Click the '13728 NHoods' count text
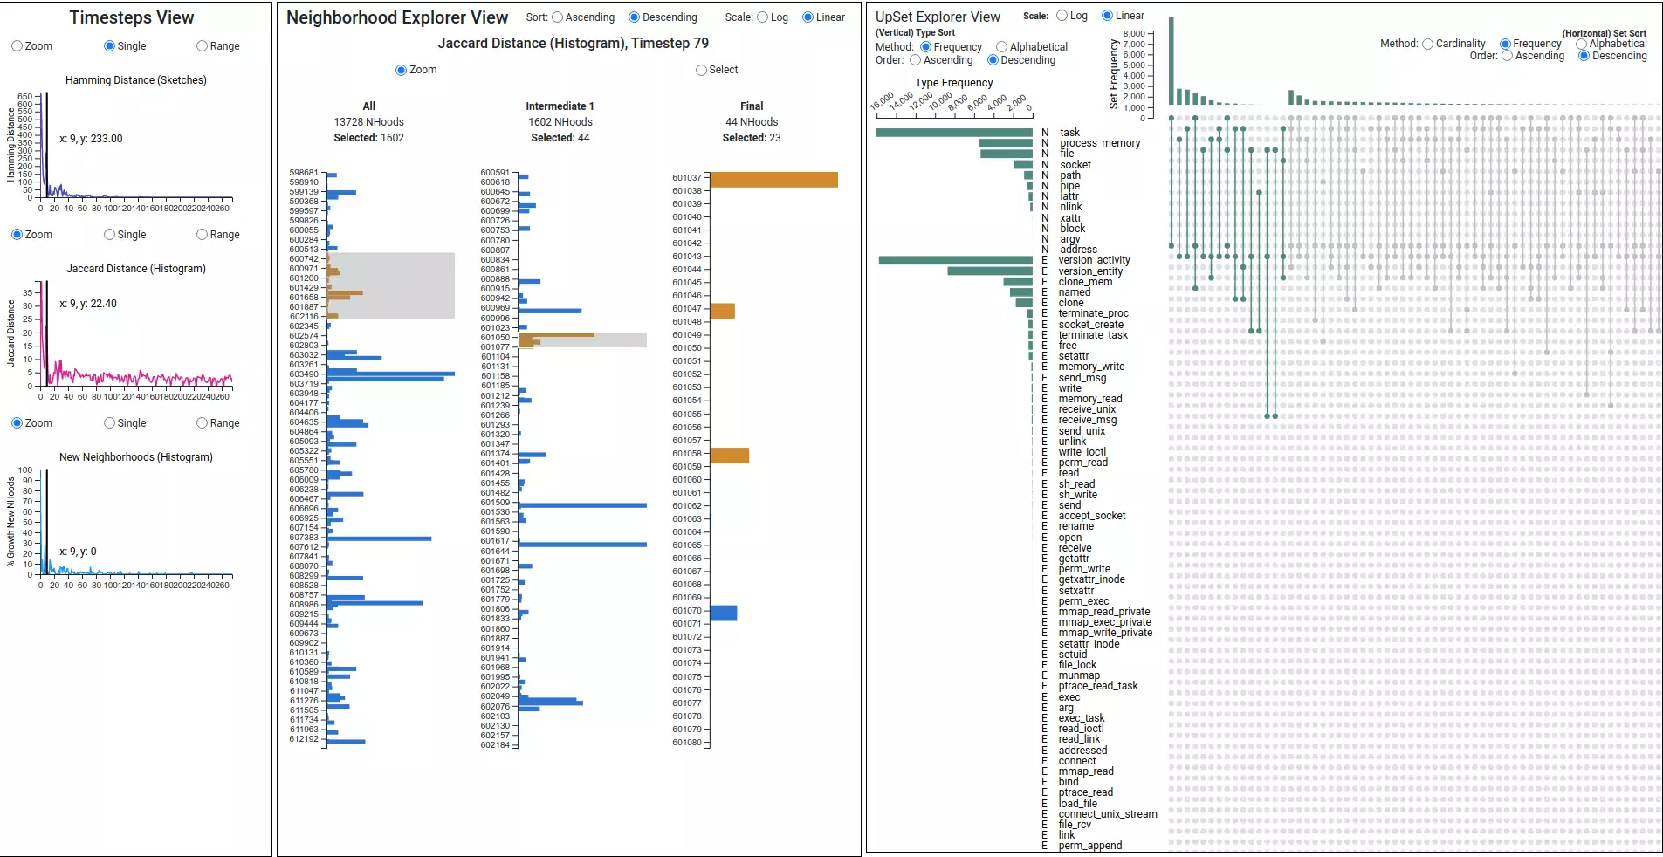 [x=369, y=122]
